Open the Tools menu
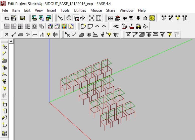The width and height of the screenshot is (195, 140). [65, 10]
